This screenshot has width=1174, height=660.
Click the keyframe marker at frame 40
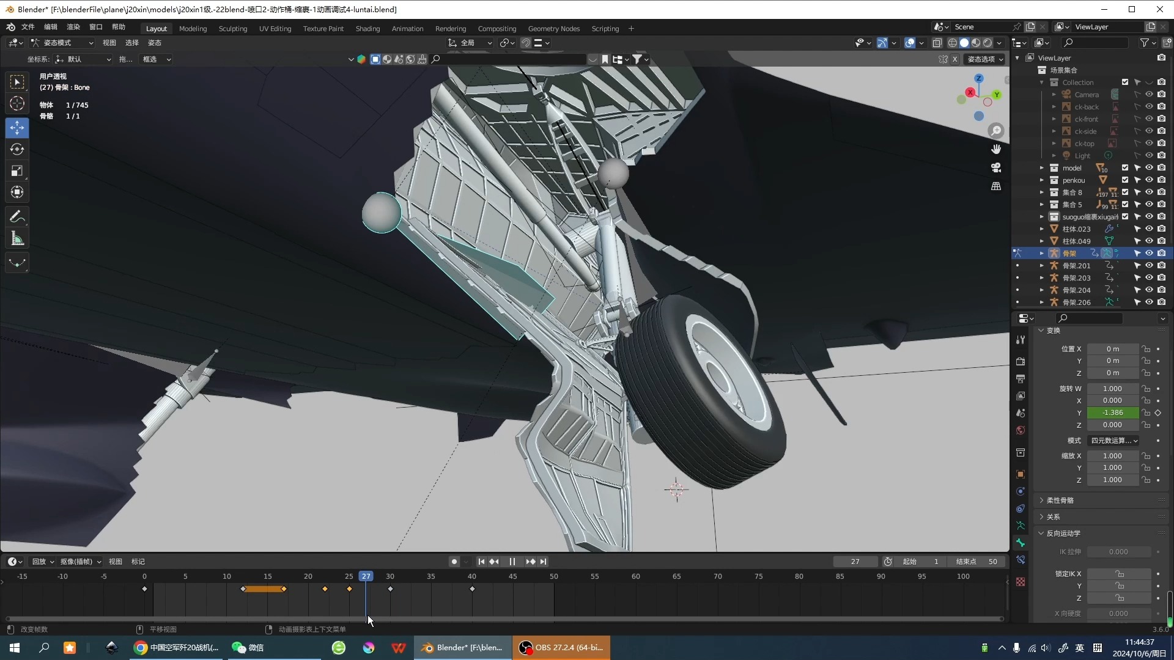472,589
